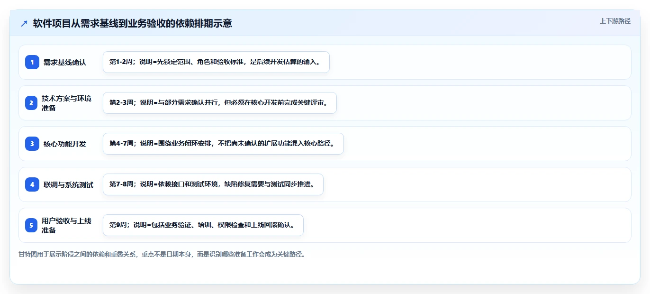This screenshot has width=650, height=294.
Task: Open the 第1-2周 schedule bar
Action: click(x=216, y=62)
